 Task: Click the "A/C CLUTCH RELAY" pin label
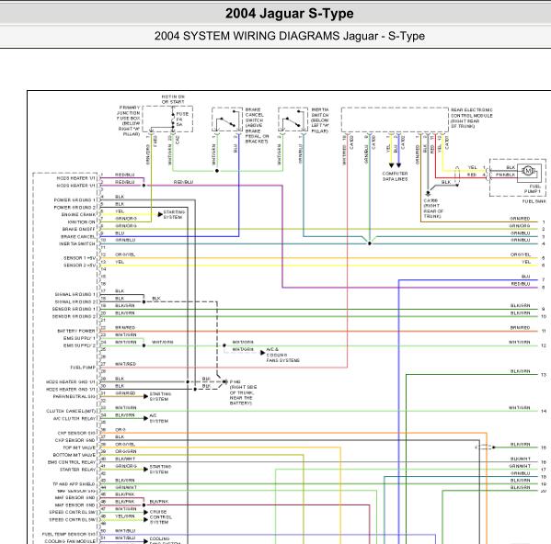point(75,418)
